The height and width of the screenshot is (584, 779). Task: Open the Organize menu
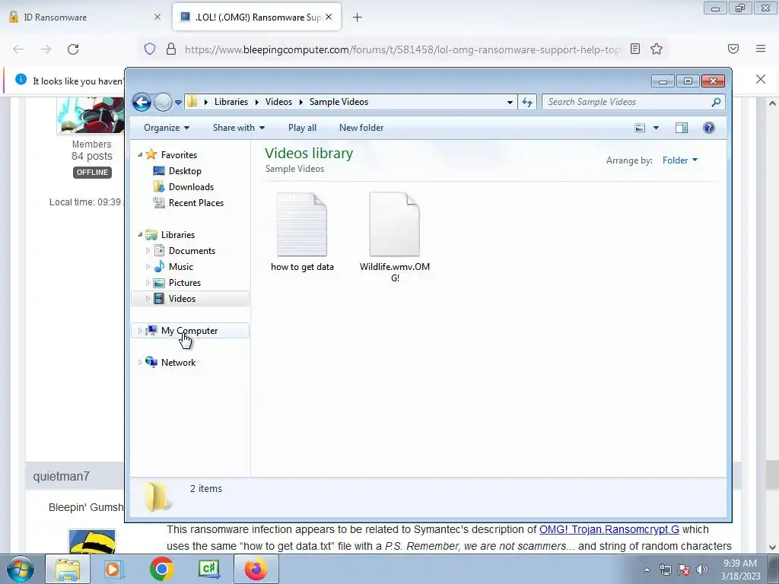click(167, 128)
